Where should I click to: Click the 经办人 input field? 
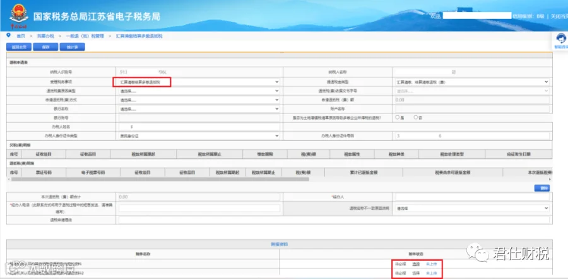[472, 197]
